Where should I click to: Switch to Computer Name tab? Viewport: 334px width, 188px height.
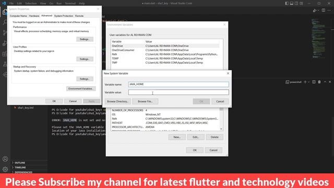coord(18,16)
